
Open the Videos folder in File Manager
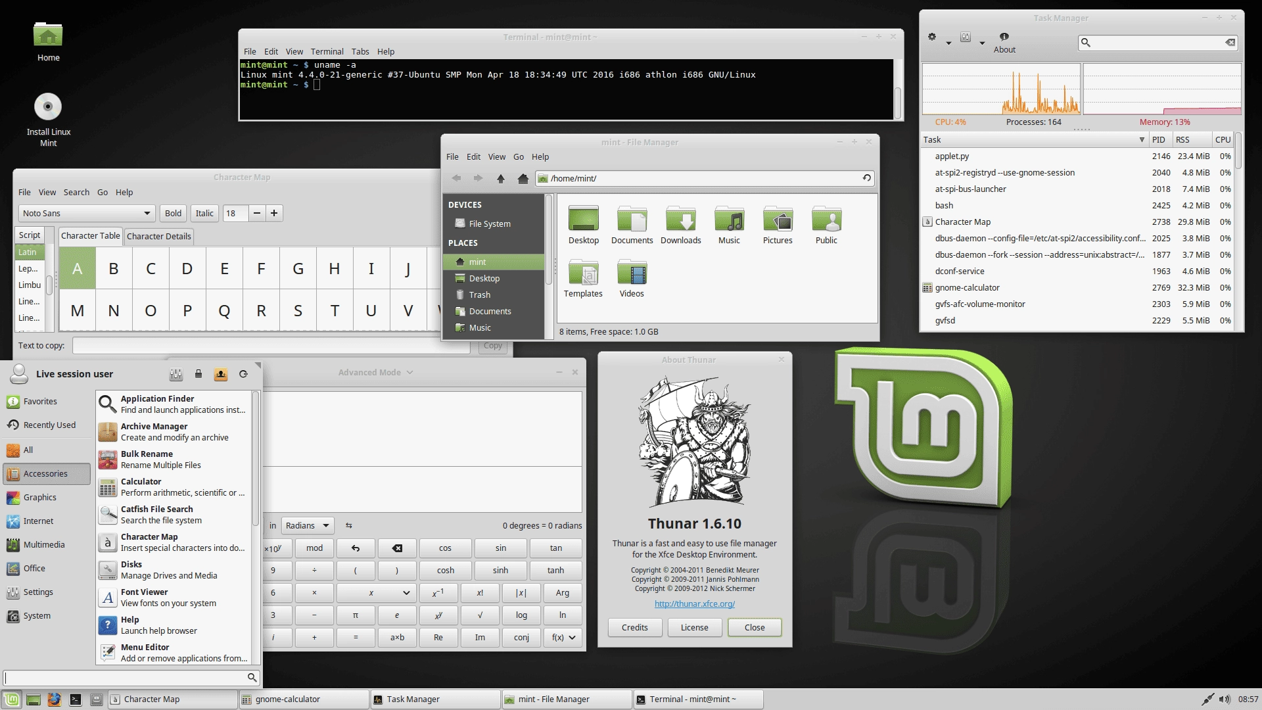[x=632, y=279]
